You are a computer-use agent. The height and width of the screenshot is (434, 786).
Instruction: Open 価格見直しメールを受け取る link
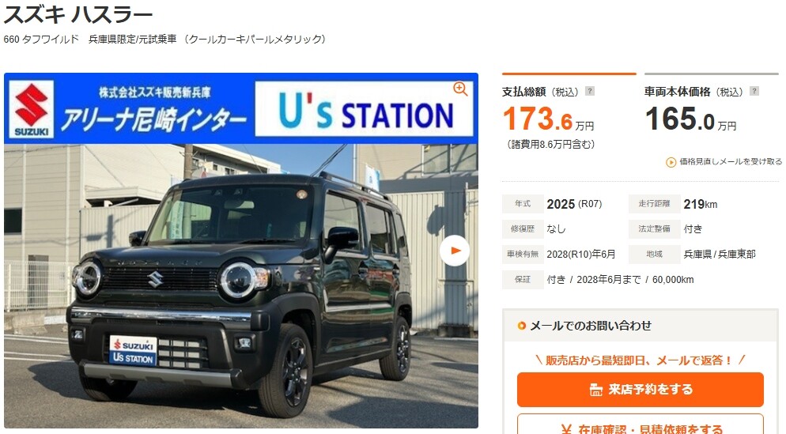coord(731,161)
